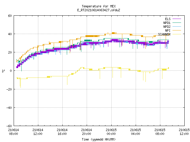This screenshot has height=142, width=190.
Task: Click the green NPD1 legend line sample
Action: (177, 22)
